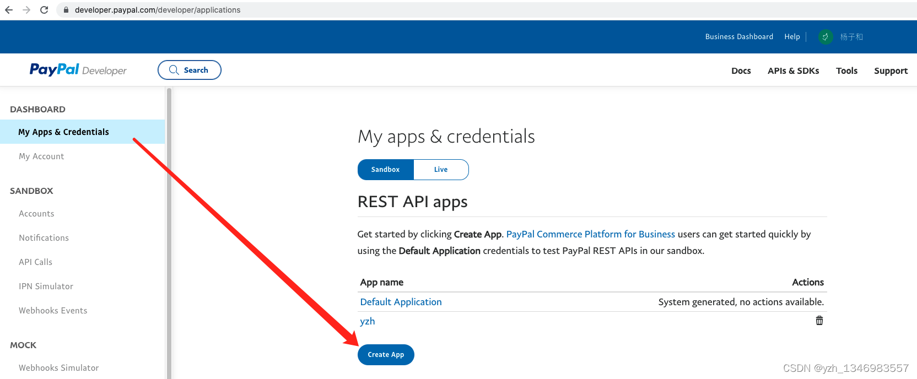Open Webhooks Events in sidebar
This screenshot has width=917, height=379.
tap(53, 311)
